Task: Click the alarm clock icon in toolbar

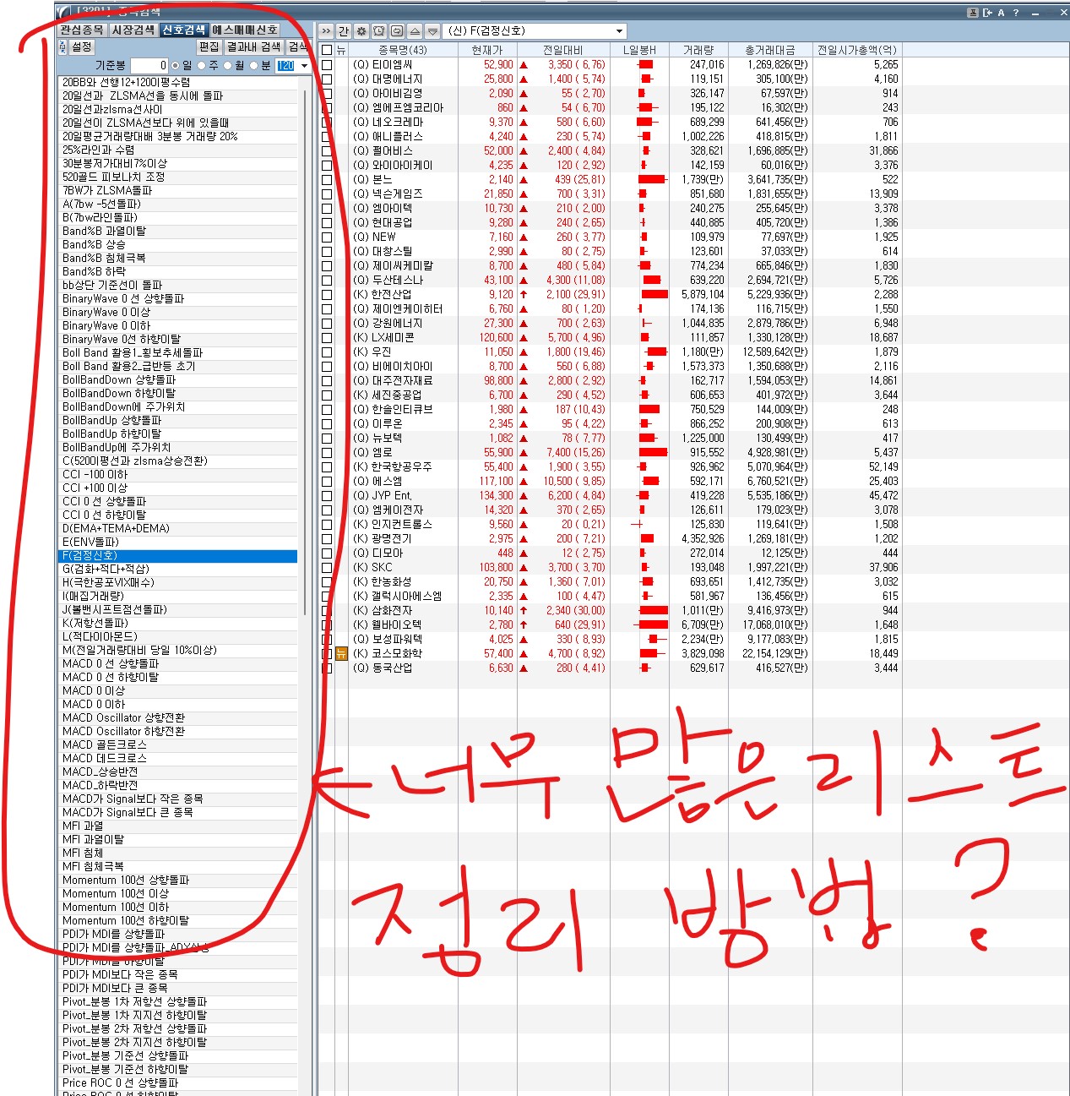Action: [x=379, y=31]
